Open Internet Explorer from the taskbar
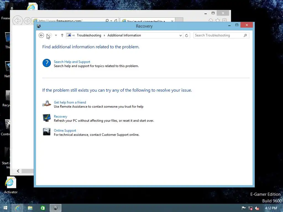 pyautogui.click(x=17, y=208)
